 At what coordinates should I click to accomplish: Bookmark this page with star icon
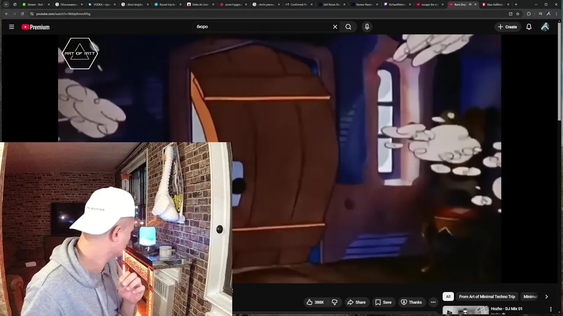tap(517, 14)
